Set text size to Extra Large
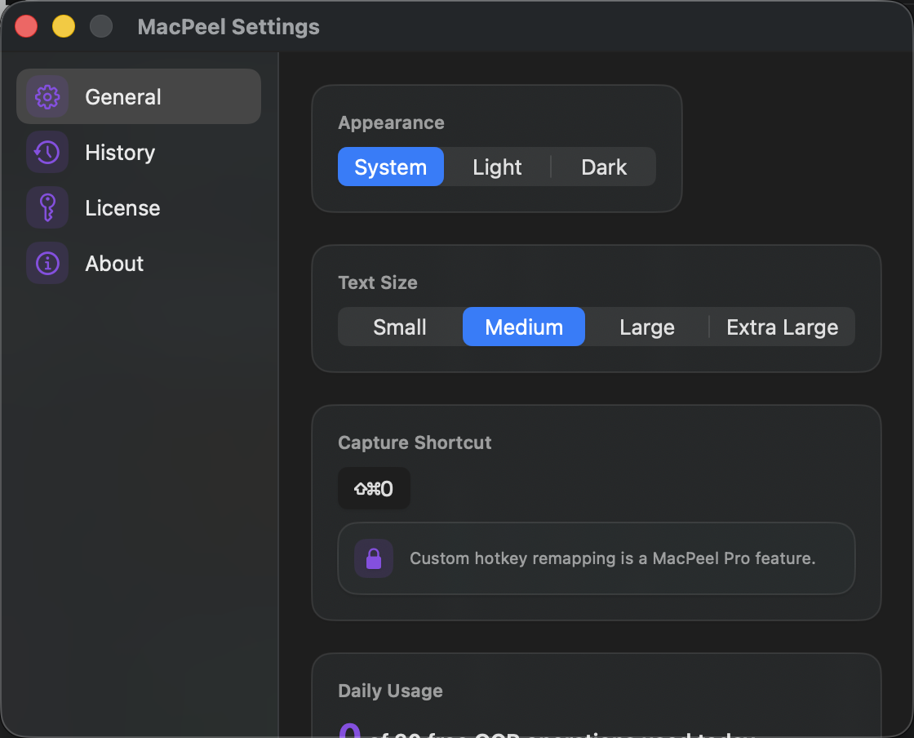 tap(783, 327)
